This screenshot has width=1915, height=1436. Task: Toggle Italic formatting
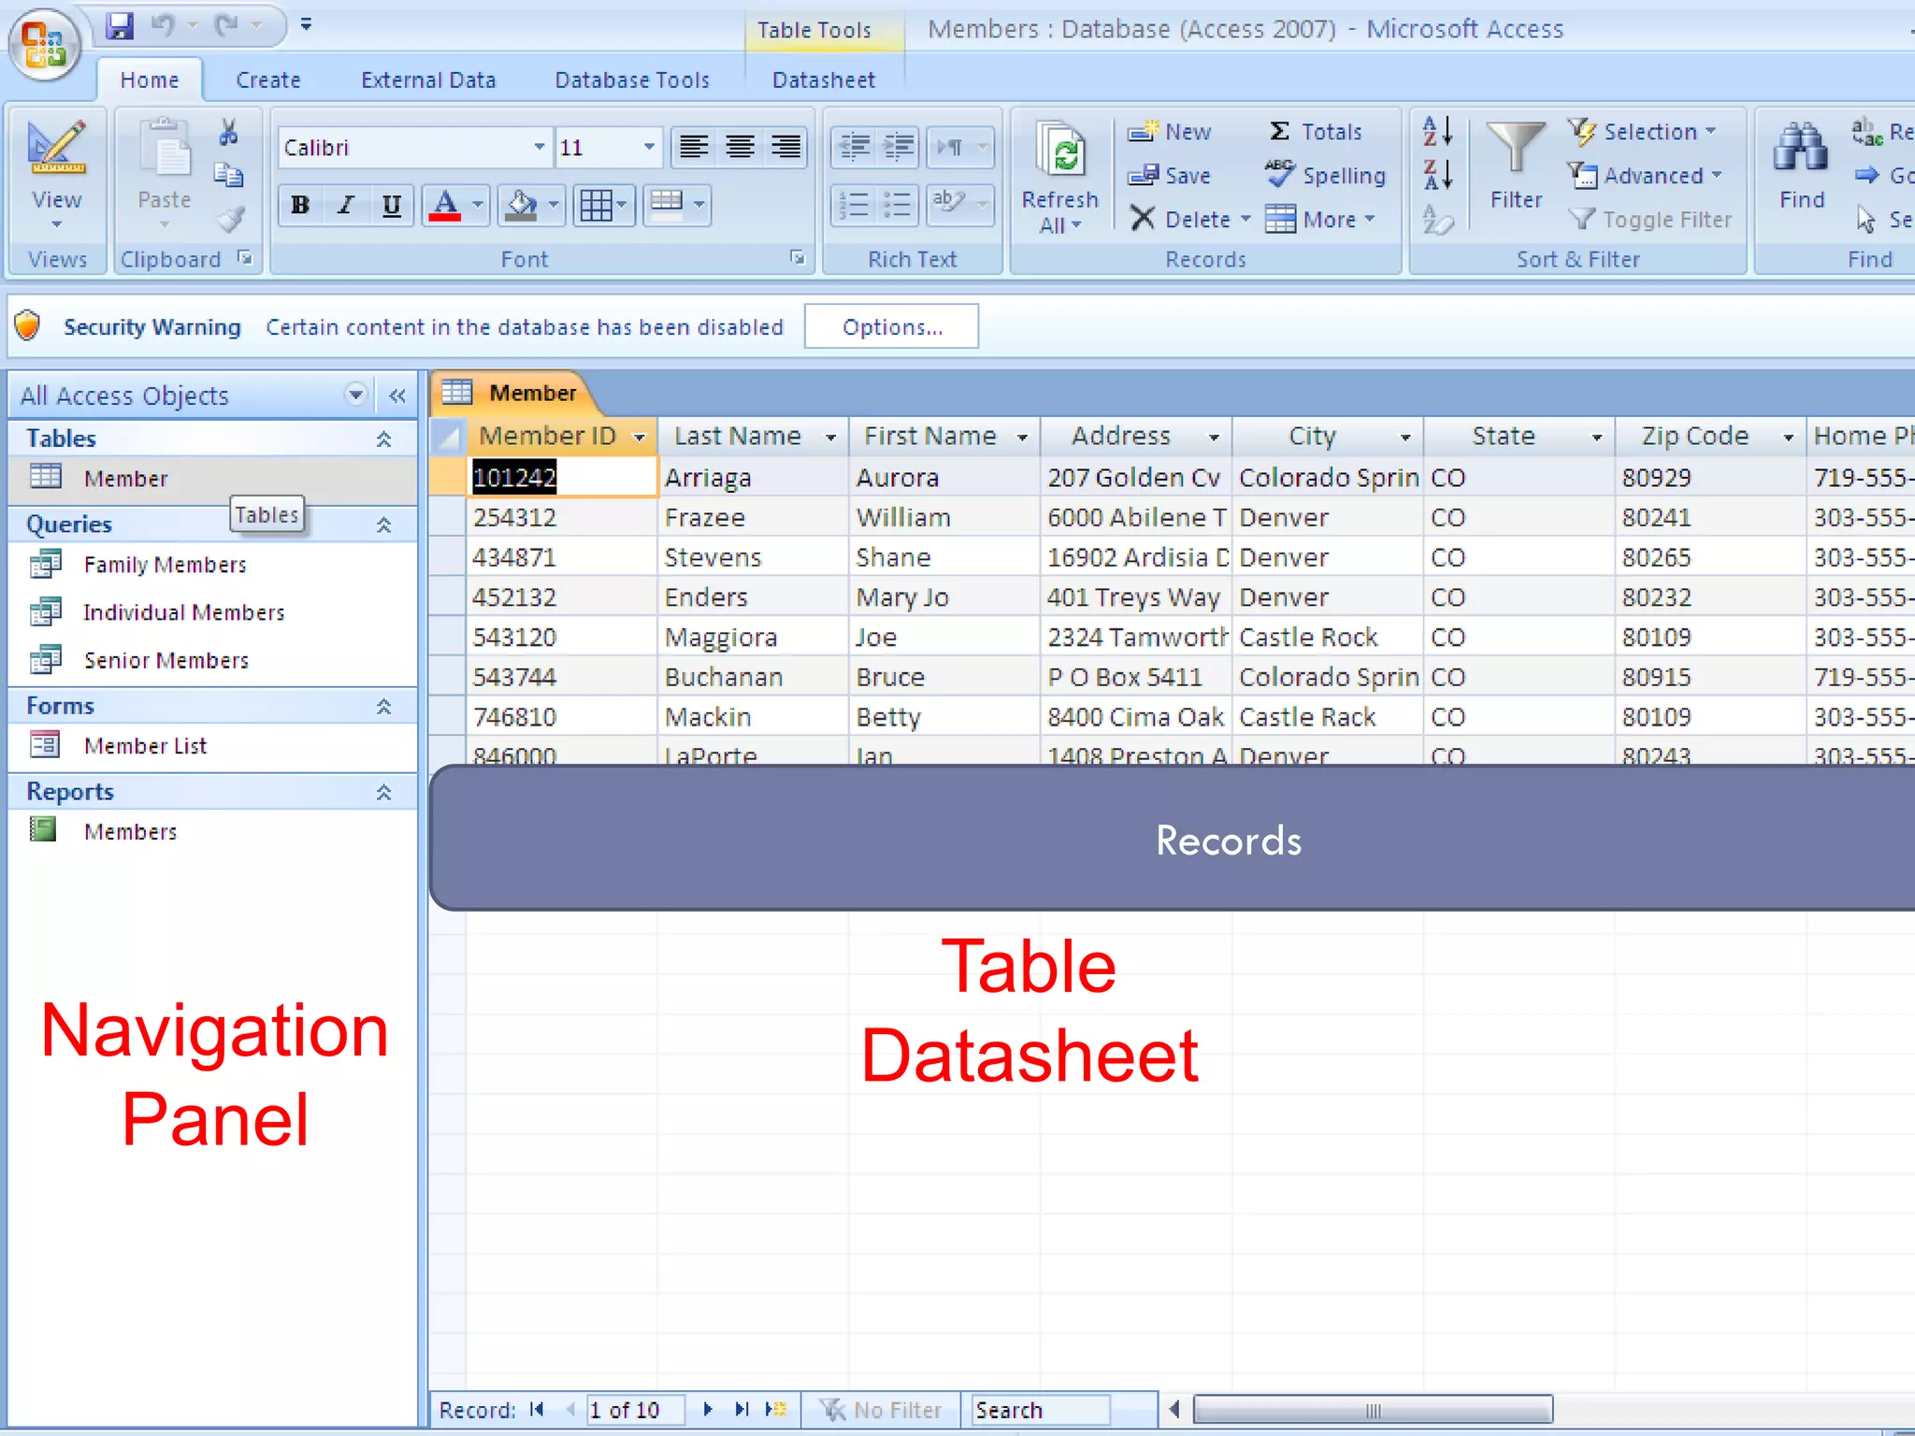pos(346,205)
